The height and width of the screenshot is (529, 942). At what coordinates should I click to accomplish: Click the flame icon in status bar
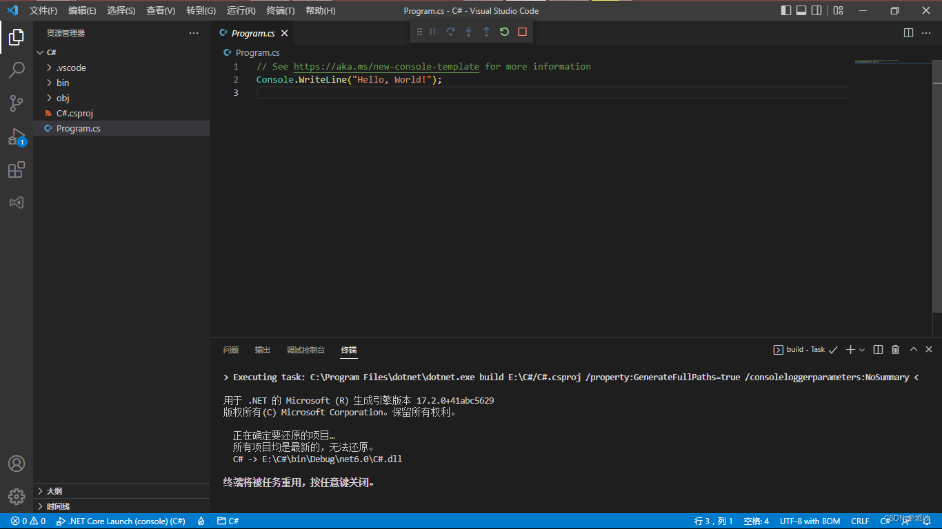coord(201,521)
